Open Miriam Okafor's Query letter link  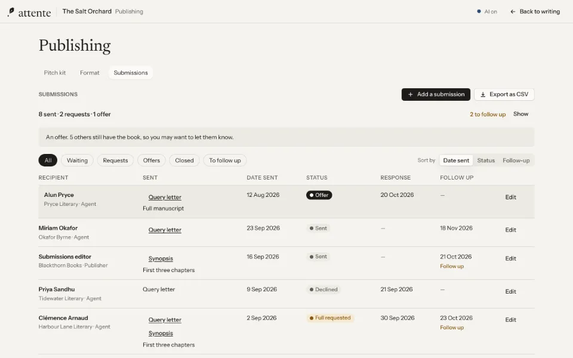(165, 230)
